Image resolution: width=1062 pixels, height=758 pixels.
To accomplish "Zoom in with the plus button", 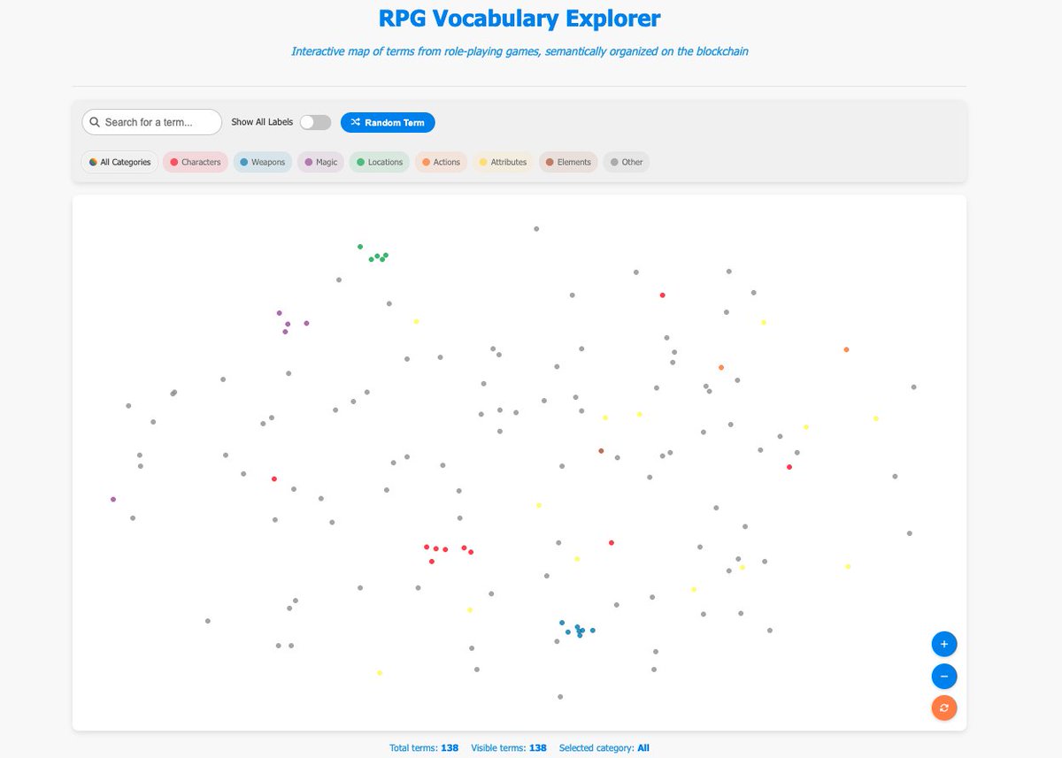I will (944, 644).
